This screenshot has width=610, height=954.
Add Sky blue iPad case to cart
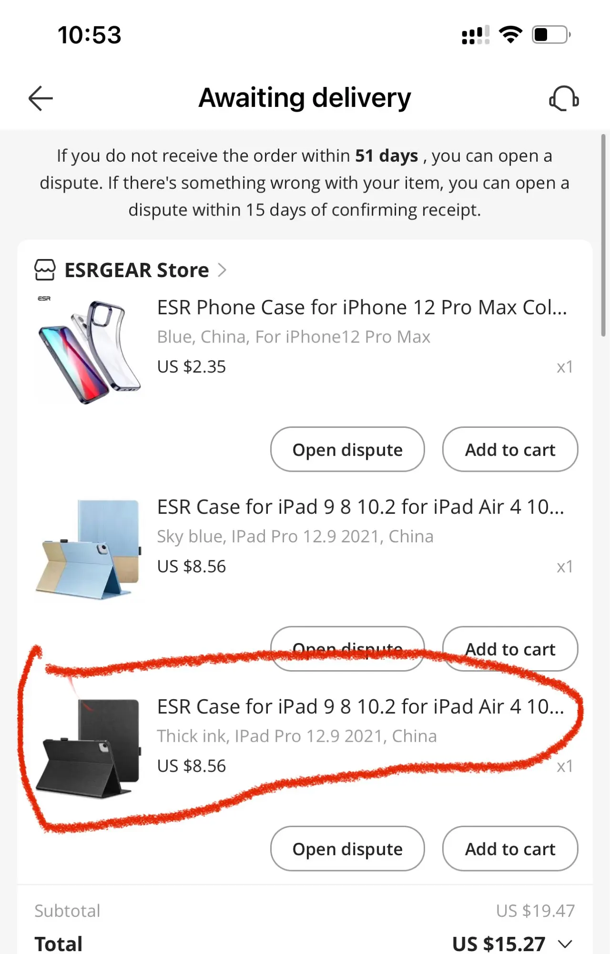(x=510, y=649)
